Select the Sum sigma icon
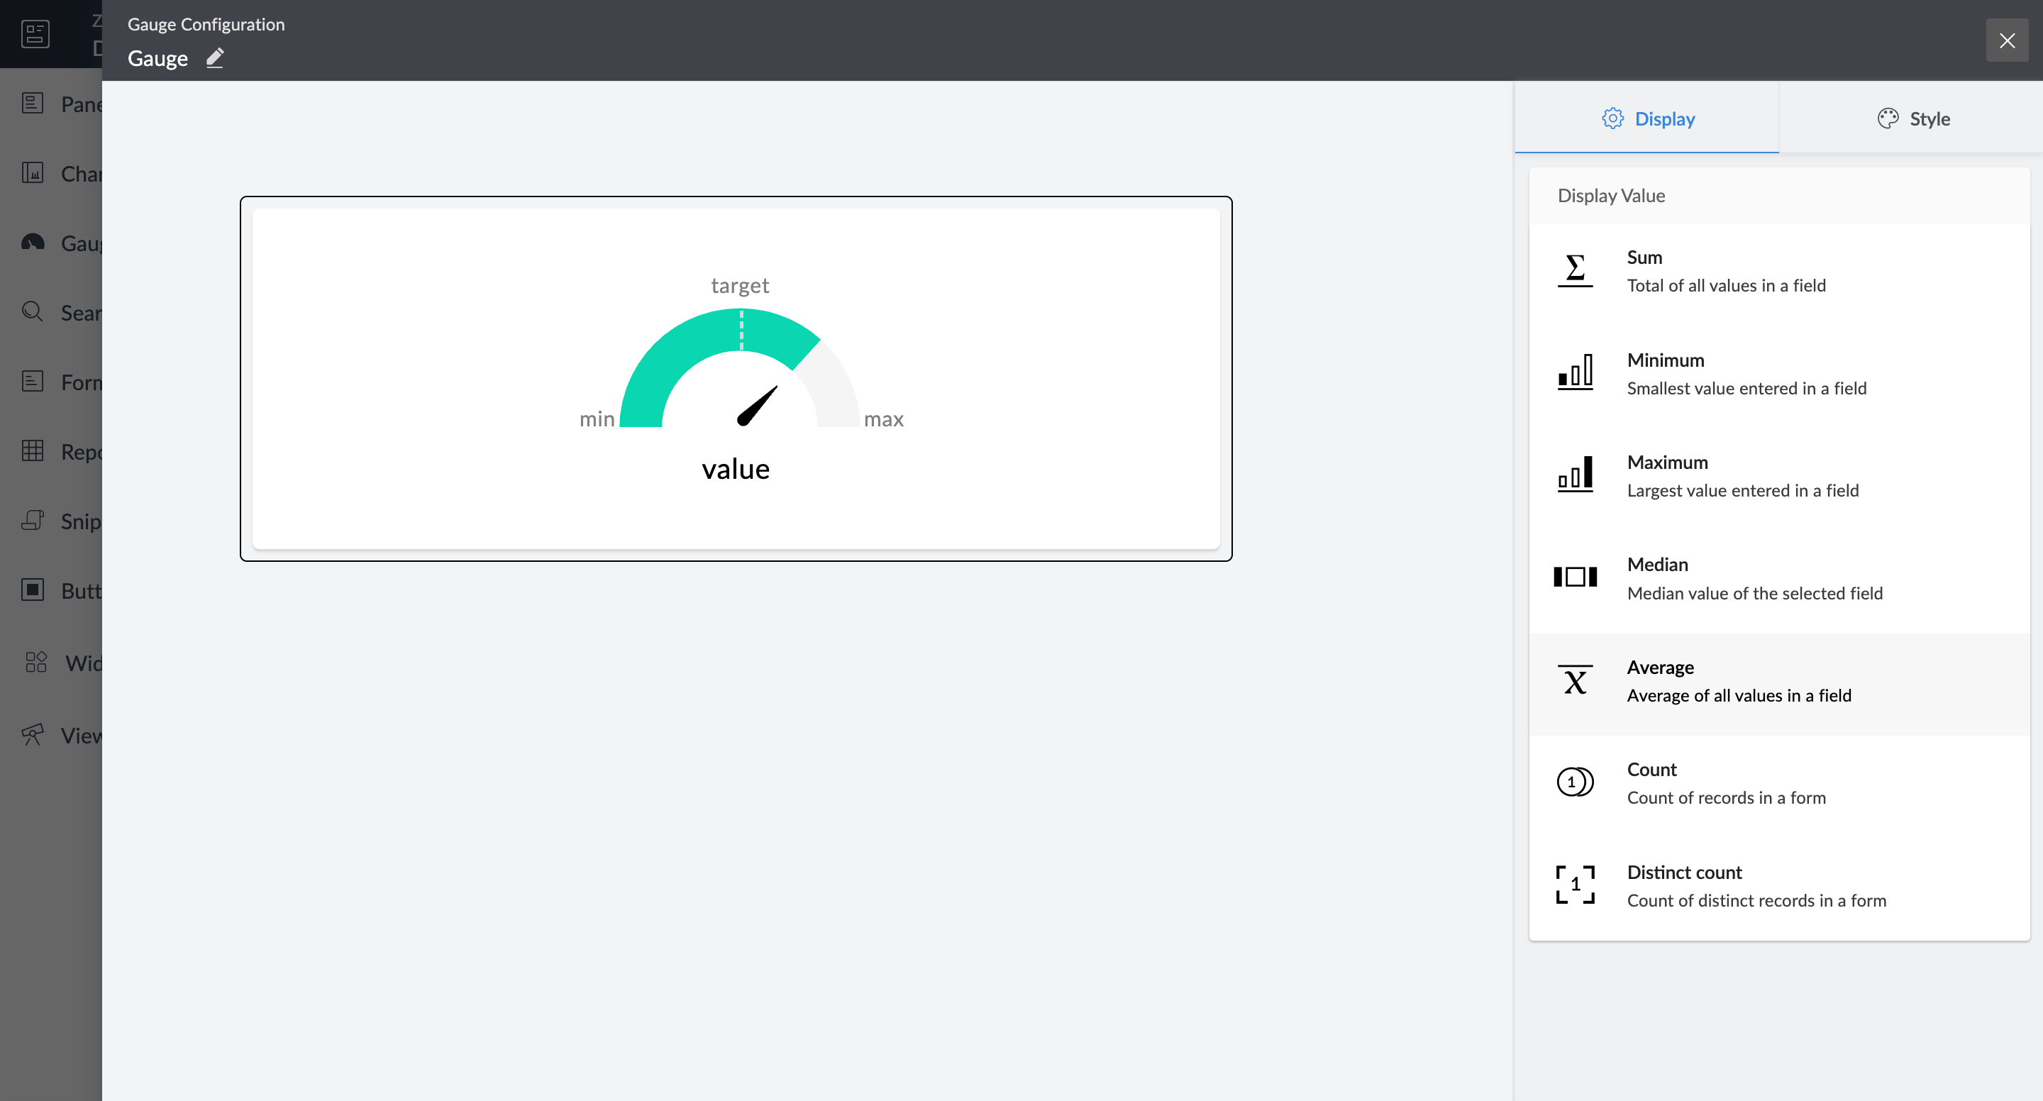The height and width of the screenshot is (1101, 2043). pyautogui.click(x=1575, y=270)
